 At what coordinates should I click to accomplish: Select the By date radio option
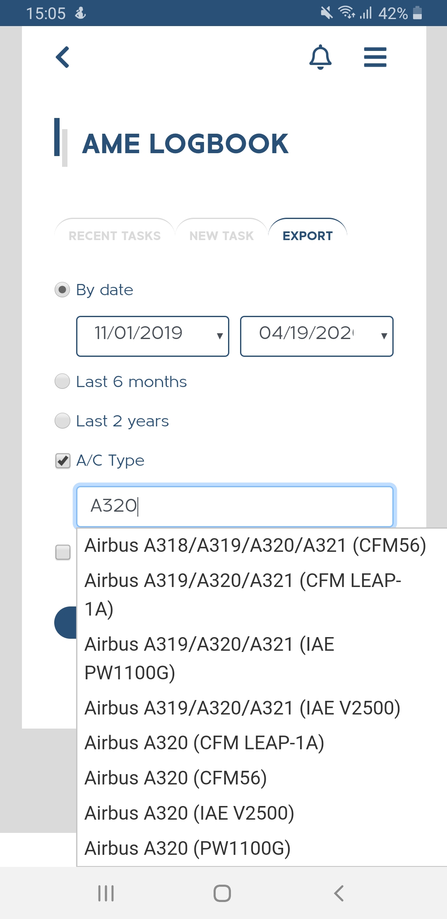(62, 290)
